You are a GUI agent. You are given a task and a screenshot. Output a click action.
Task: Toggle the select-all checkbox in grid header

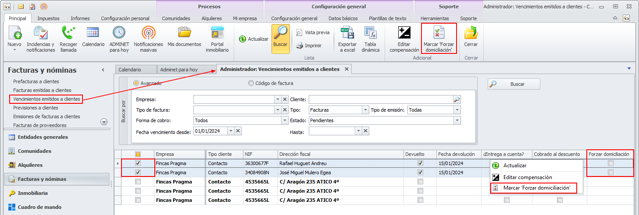[x=138, y=154]
